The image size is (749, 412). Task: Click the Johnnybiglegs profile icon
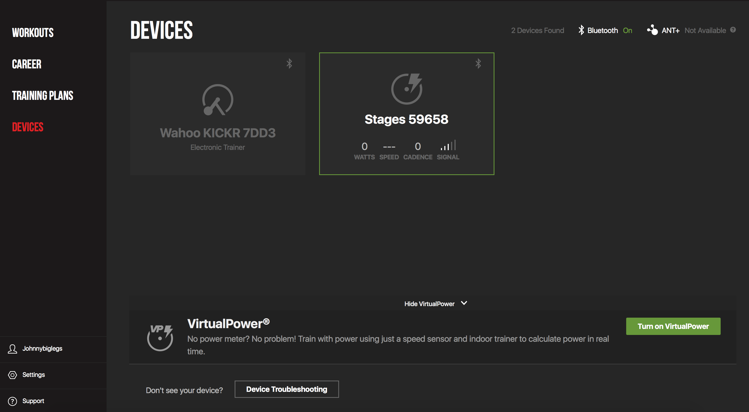12,349
